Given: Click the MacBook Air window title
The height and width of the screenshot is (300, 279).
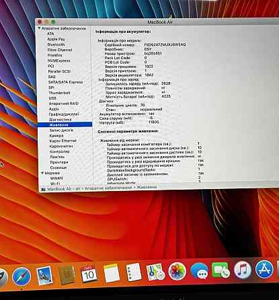Looking at the screenshot, I should coord(160,22).
